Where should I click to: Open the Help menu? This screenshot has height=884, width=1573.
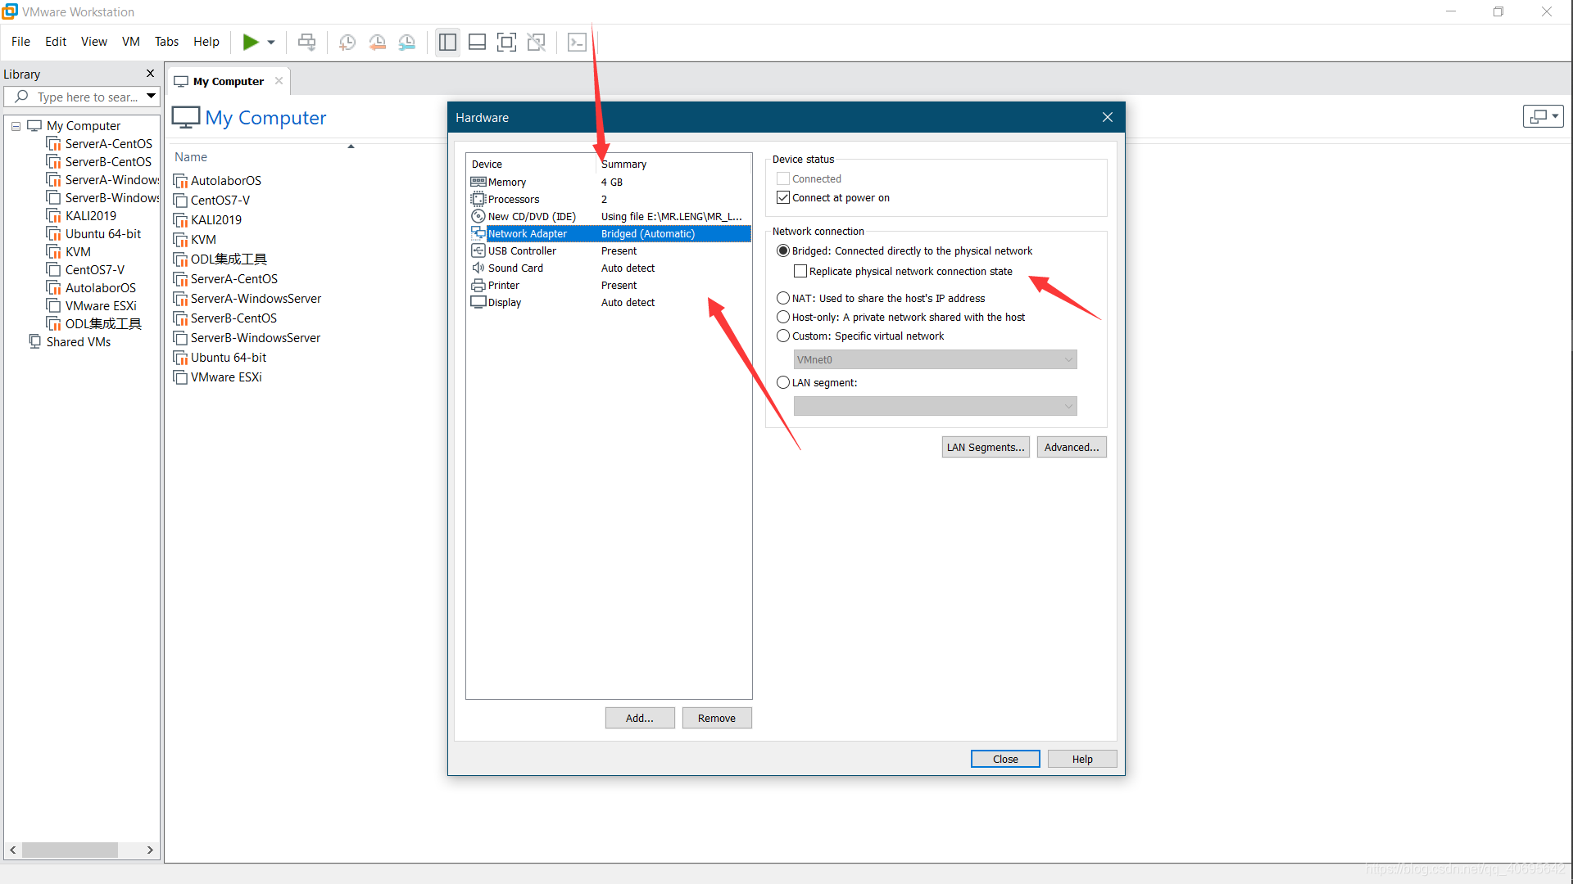coord(206,42)
